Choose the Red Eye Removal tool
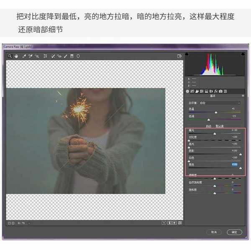This screenshot has height=250, width=251. click(x=59, y=56)
